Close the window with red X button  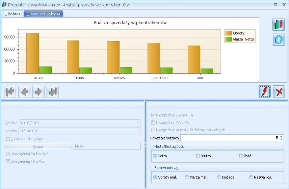[x=279, y=92]
